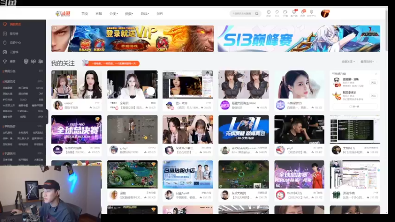Click the DOTA2 category link in sidebar
The height and width of the screenshot is (222, 395).
[x=39, y=88]
